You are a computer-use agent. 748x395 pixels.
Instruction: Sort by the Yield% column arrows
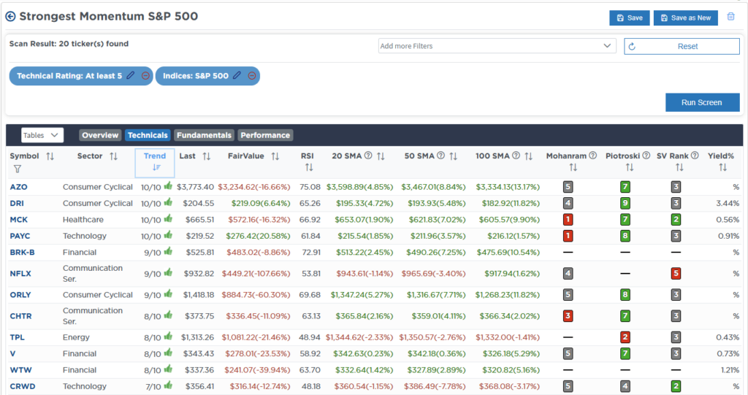coord(722,167)
